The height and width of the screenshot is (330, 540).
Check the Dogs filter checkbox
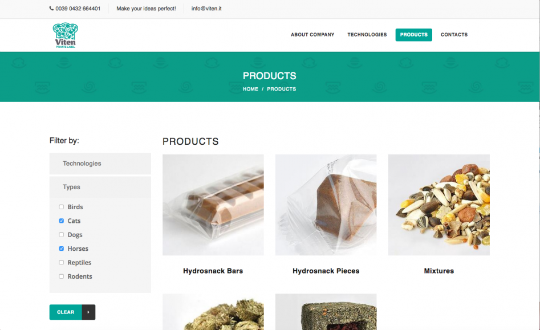pos(62,235)
